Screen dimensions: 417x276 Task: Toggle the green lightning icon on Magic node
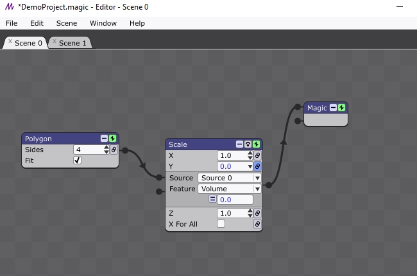tap(341, 108)
